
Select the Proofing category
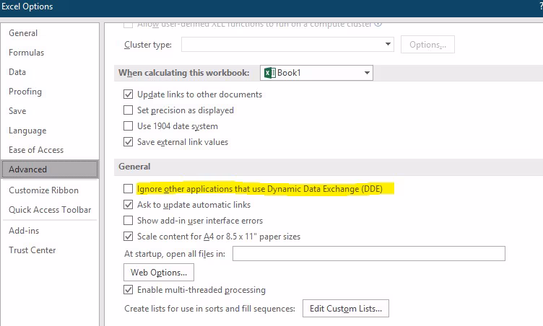tap(25, 92)
